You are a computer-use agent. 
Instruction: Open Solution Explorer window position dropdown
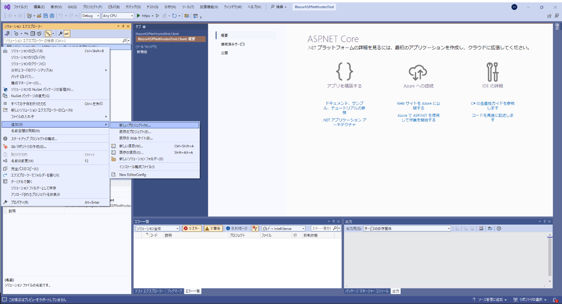[x=118, y=26]
